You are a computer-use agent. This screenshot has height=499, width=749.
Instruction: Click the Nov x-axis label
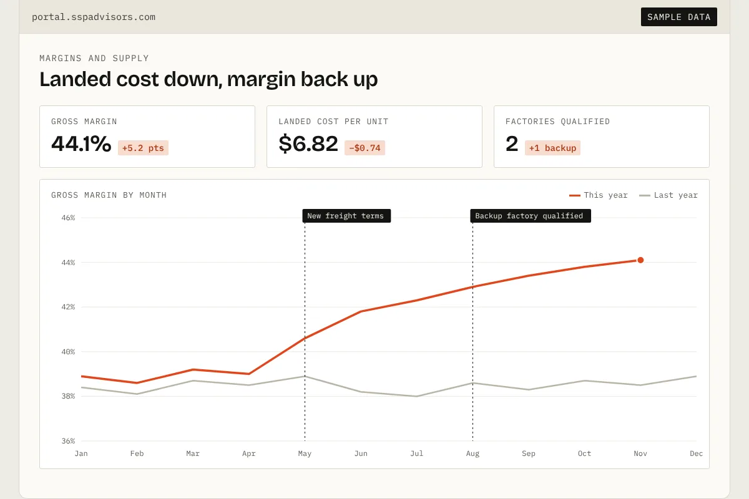pos(640,453)
